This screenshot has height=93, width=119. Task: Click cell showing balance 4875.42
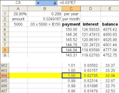[110, 29]
